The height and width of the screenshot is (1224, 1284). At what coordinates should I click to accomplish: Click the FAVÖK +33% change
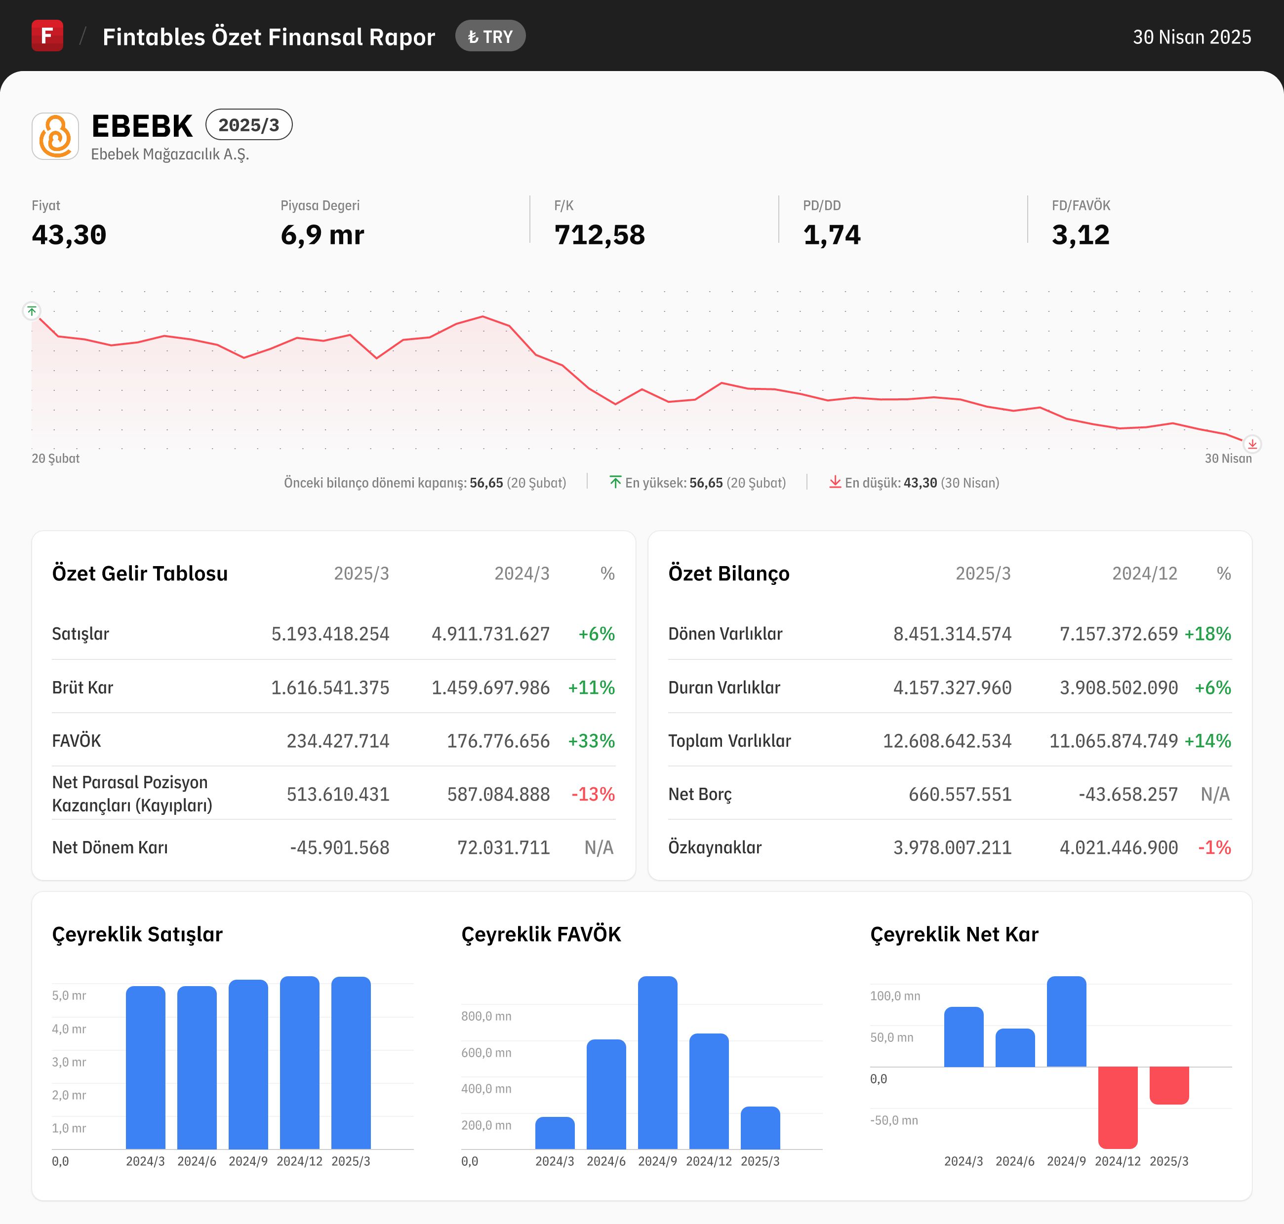pyautogui.click(x=592, y=740)
